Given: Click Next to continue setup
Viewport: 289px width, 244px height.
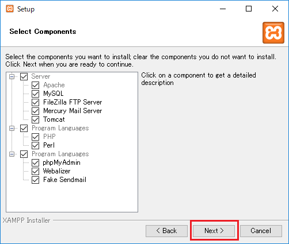Looking at the screenshot, I should 214,231.
